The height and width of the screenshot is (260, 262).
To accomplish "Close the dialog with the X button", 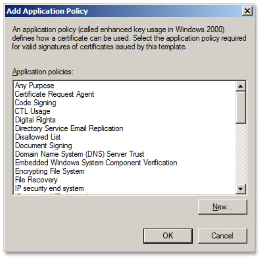I will pos(247,11).
